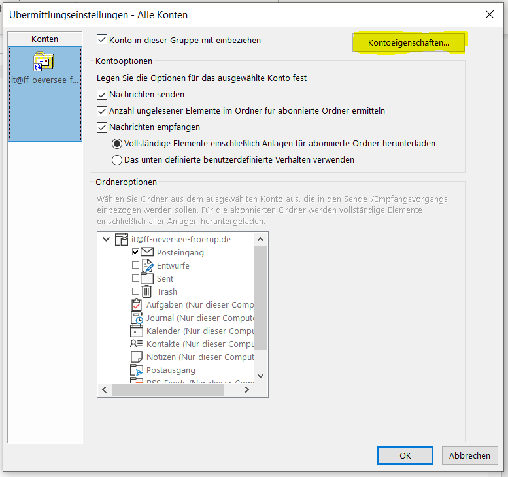
Task: Open Kontoeigenschaften account properties
Action: click(x=409, y=42)
